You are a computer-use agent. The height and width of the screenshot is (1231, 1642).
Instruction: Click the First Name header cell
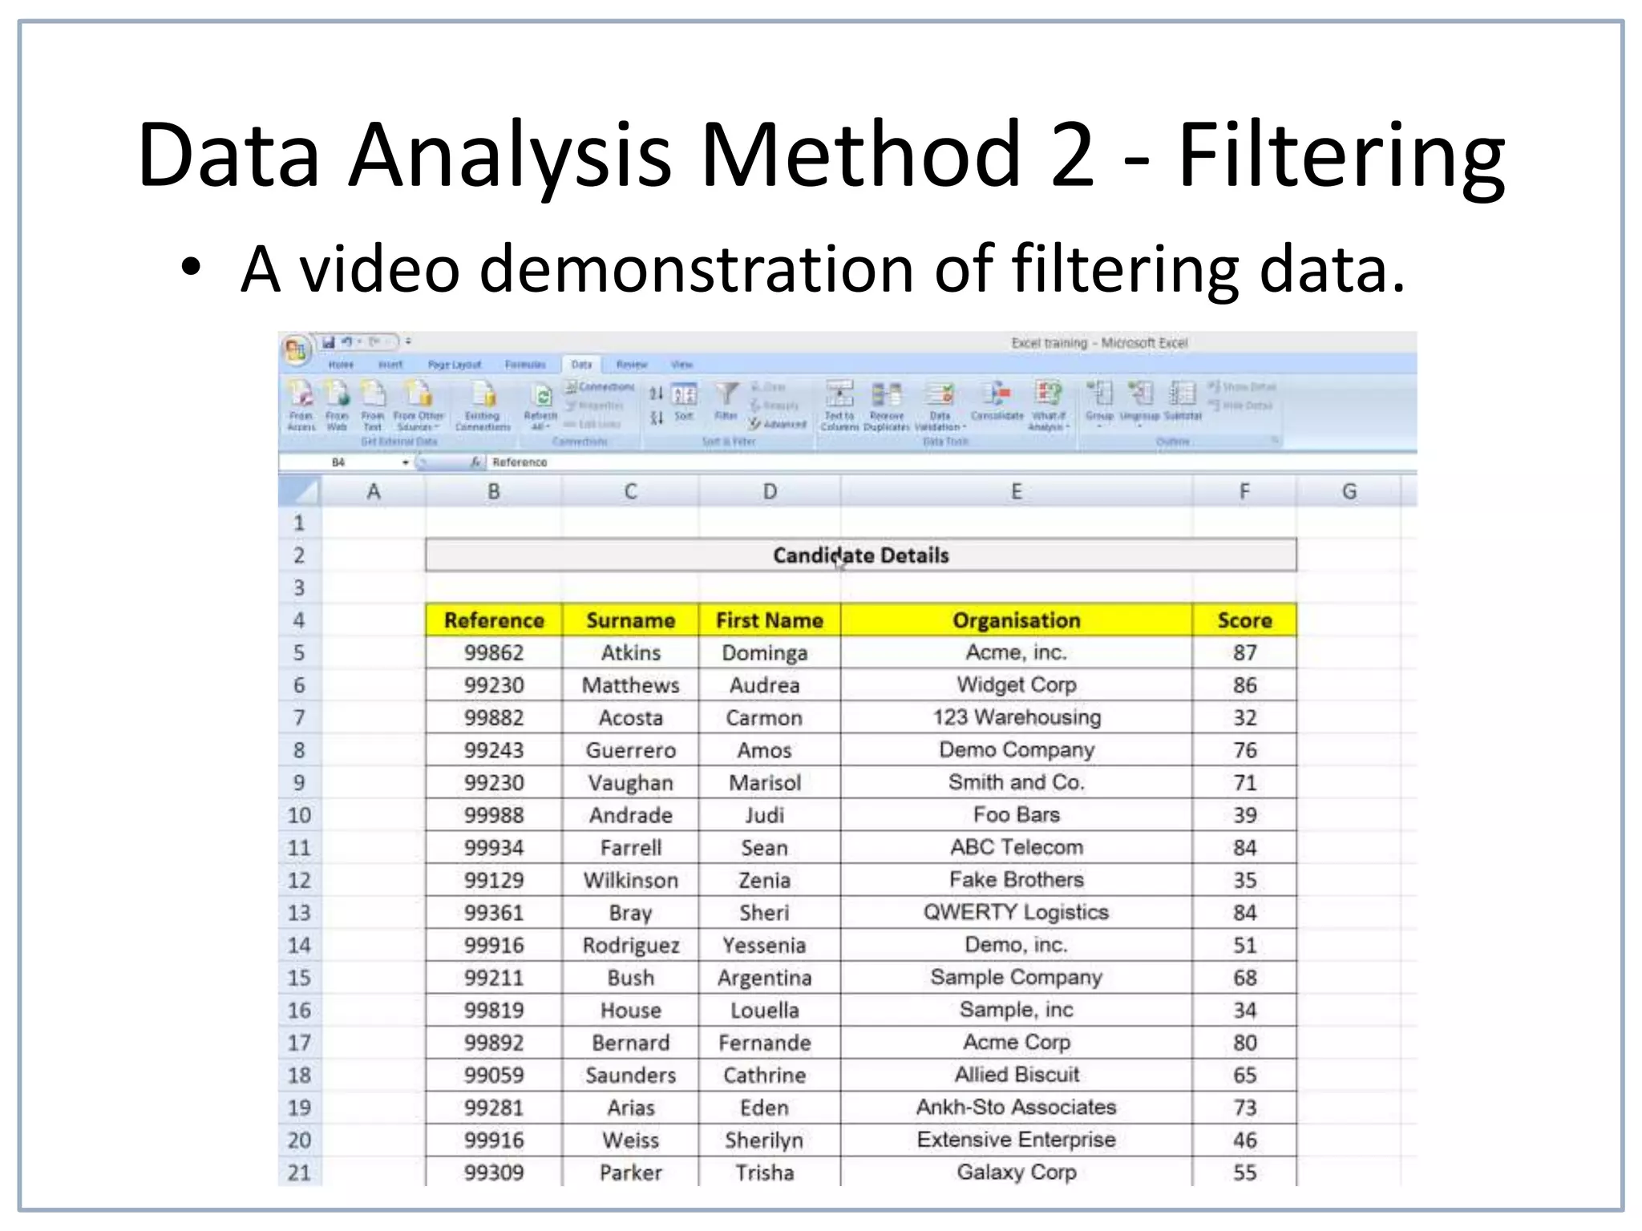tap(770, 620)
